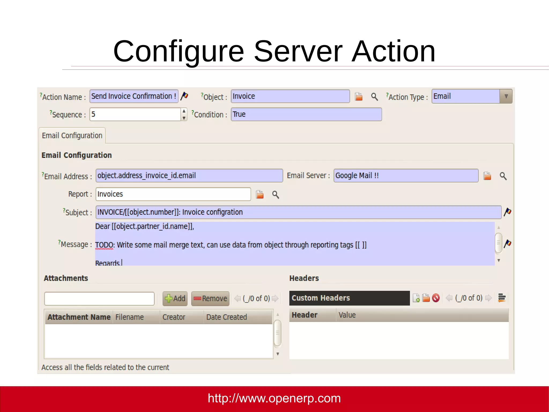Go to next Custom Headers record arrow
Screen dimensions: 549x412
488,298
